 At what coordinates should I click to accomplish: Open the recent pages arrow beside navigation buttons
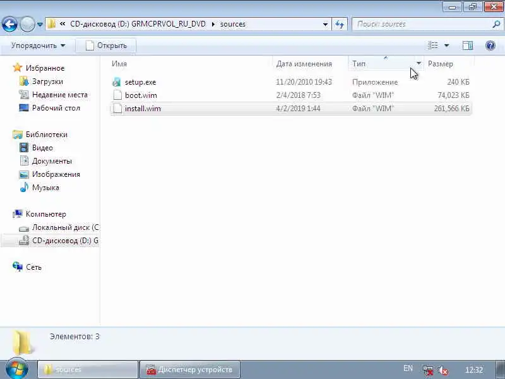(x=40, y=25)
